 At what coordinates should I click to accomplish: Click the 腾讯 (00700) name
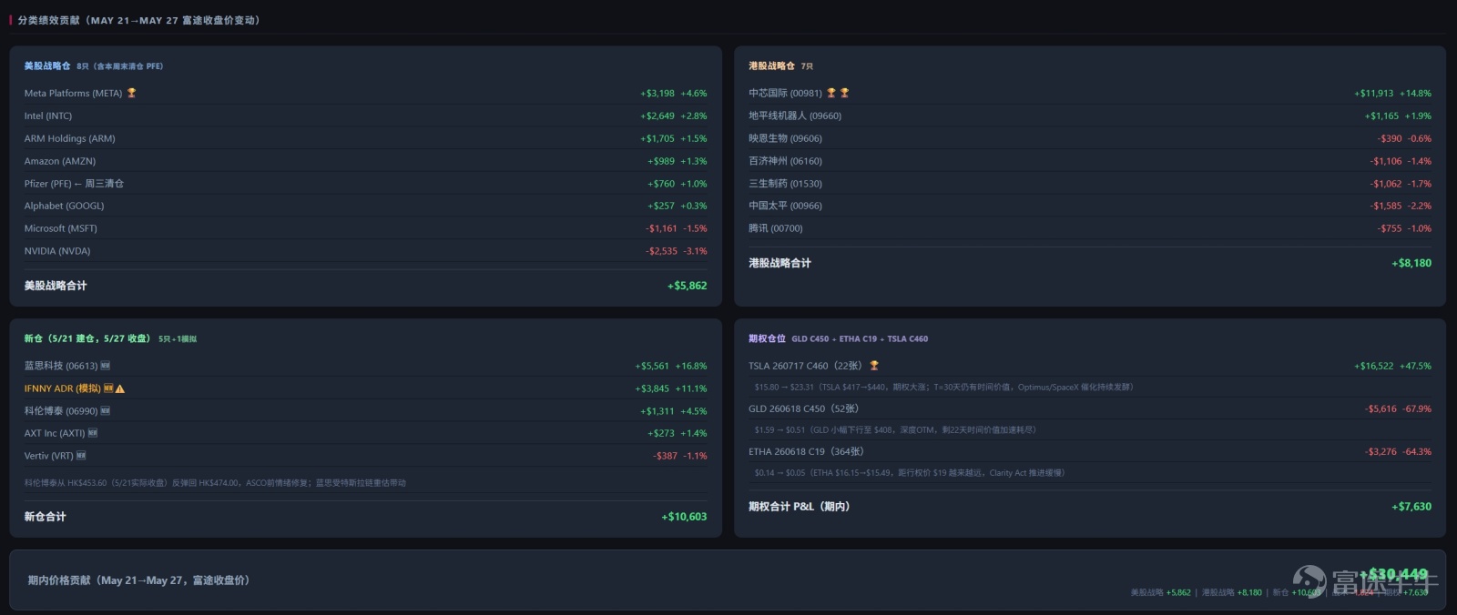click(776, 228)
